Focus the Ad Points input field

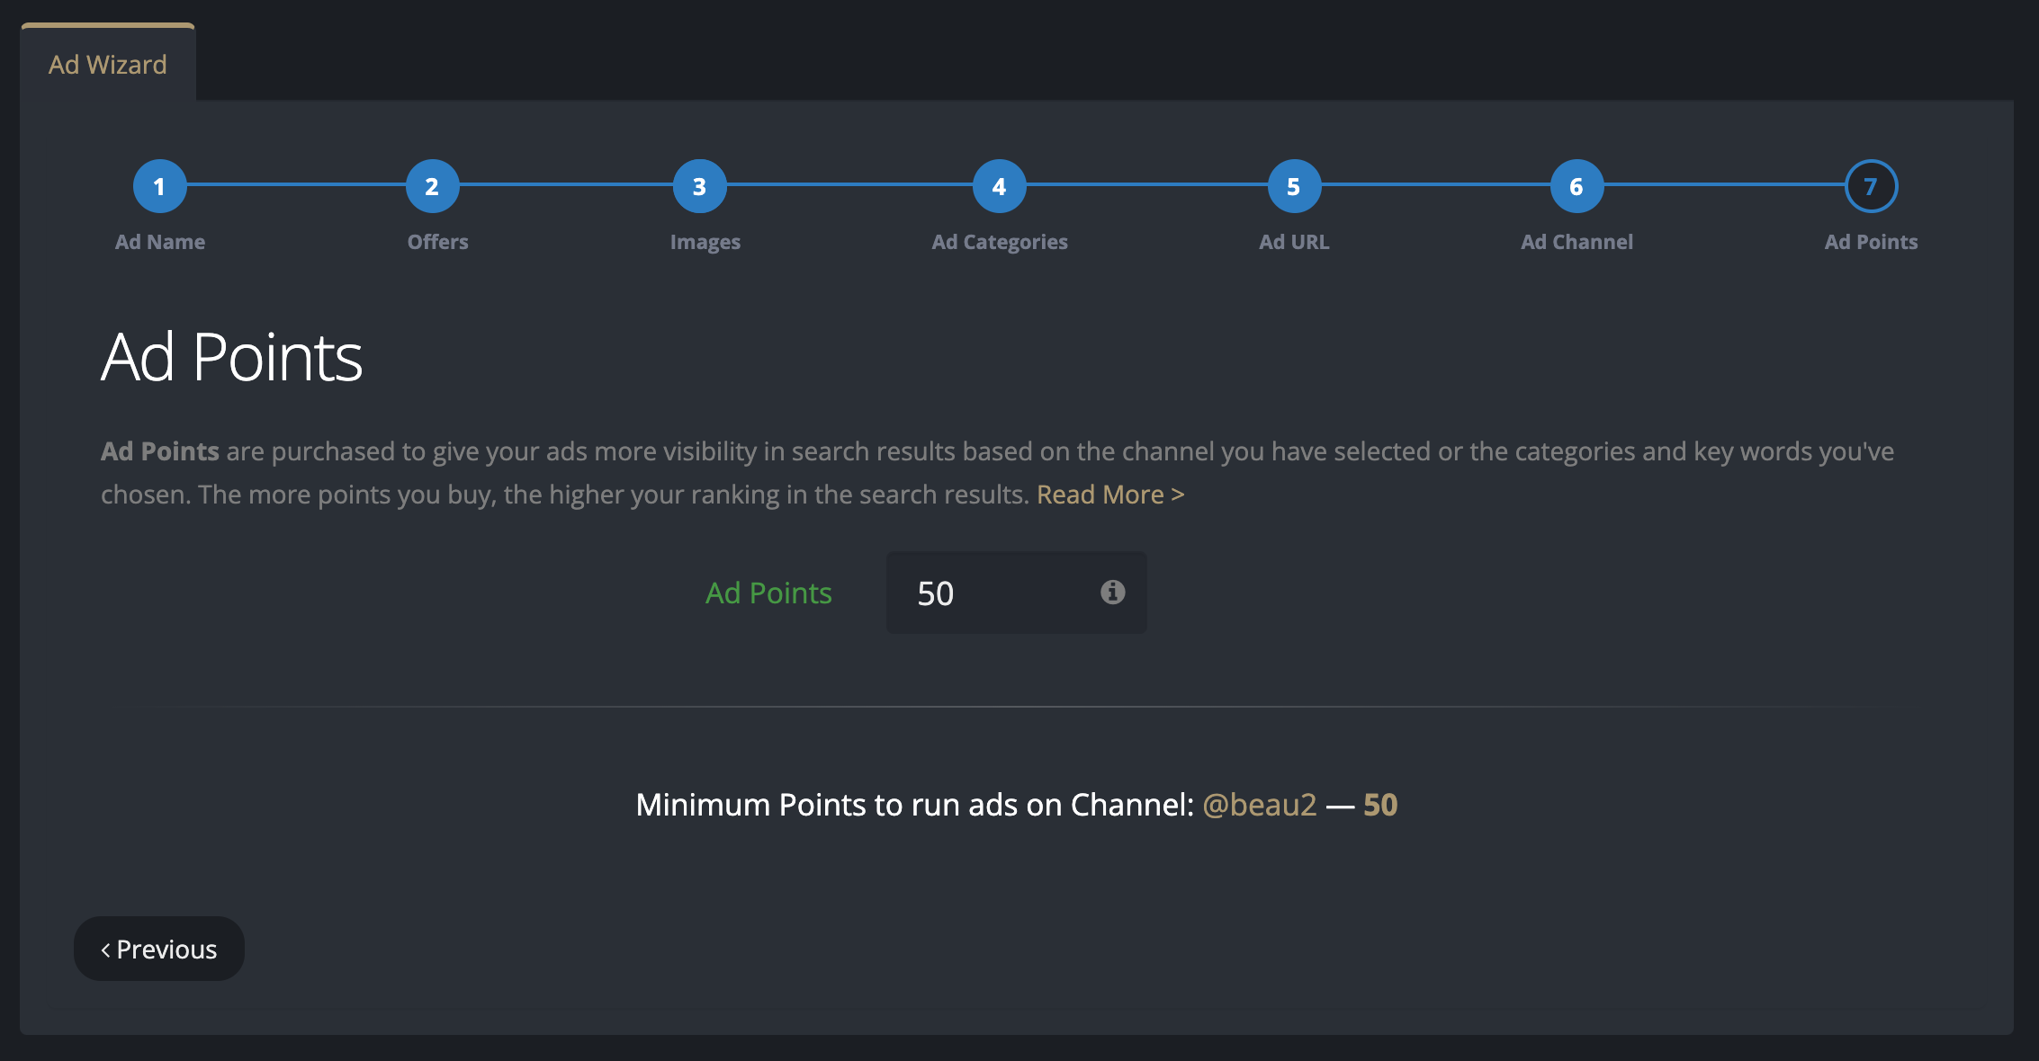click(x=1016, y=593)
